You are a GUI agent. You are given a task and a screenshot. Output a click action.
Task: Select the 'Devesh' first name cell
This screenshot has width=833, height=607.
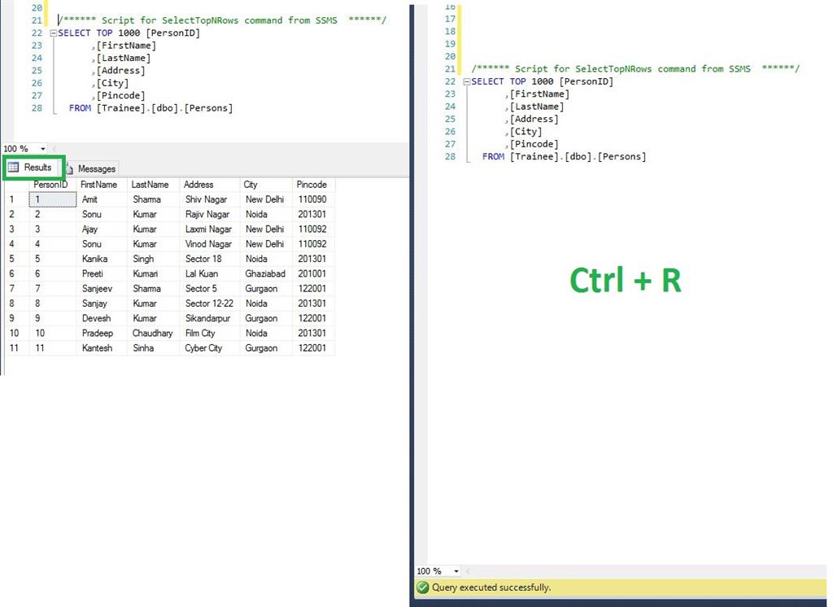pos(102,318)
